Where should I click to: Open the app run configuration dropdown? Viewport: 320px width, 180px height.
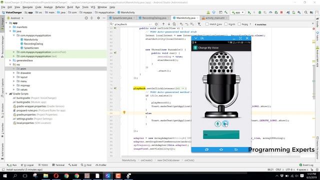[x=238, y=12]
